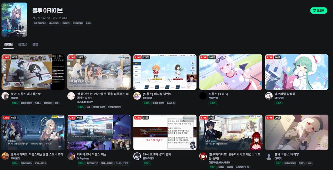
Task: Open 구이고기 stream thumbnail with 60명 viewers
Action: (x=33, y=132)
